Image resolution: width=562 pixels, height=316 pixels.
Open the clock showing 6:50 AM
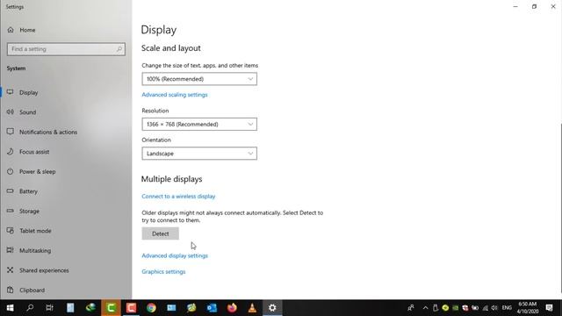528,308
